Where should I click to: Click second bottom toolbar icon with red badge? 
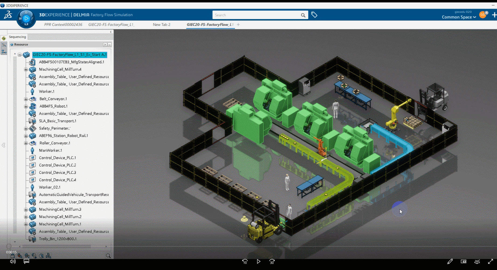(x=20, y=256)
